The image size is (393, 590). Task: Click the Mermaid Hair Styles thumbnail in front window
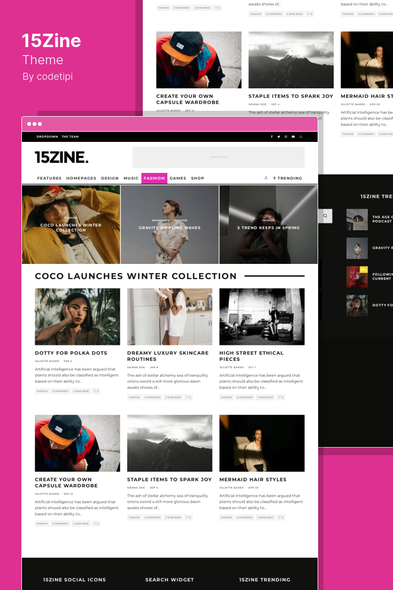[x=262, y=443]
